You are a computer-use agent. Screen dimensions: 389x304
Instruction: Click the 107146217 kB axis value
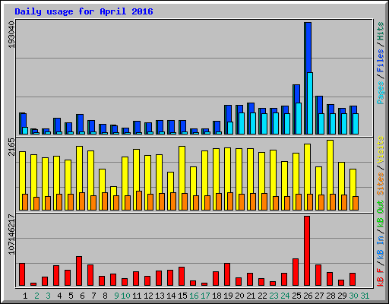point(11,235)
